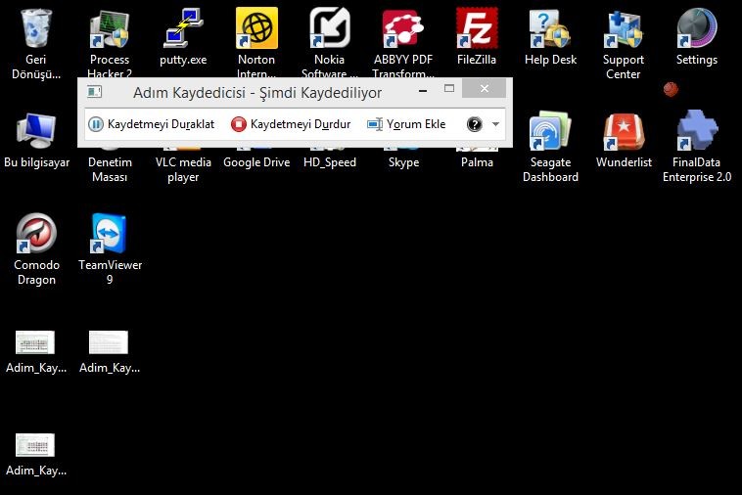Launch Seagate Dashboard shortcut
This screenshot has width=742, height=495.
click(x=550, y=131)
